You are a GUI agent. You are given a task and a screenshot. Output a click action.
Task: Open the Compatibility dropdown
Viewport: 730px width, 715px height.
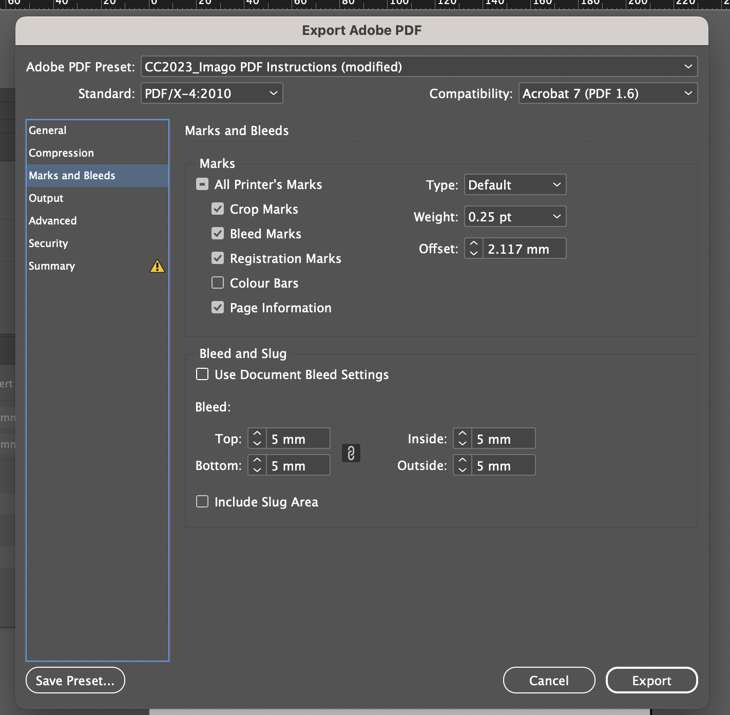tap(608, 93)
